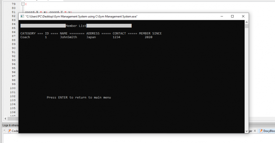Close the Gym Management System console window
Screen dimensions: 275x143
tap(243, 16)
